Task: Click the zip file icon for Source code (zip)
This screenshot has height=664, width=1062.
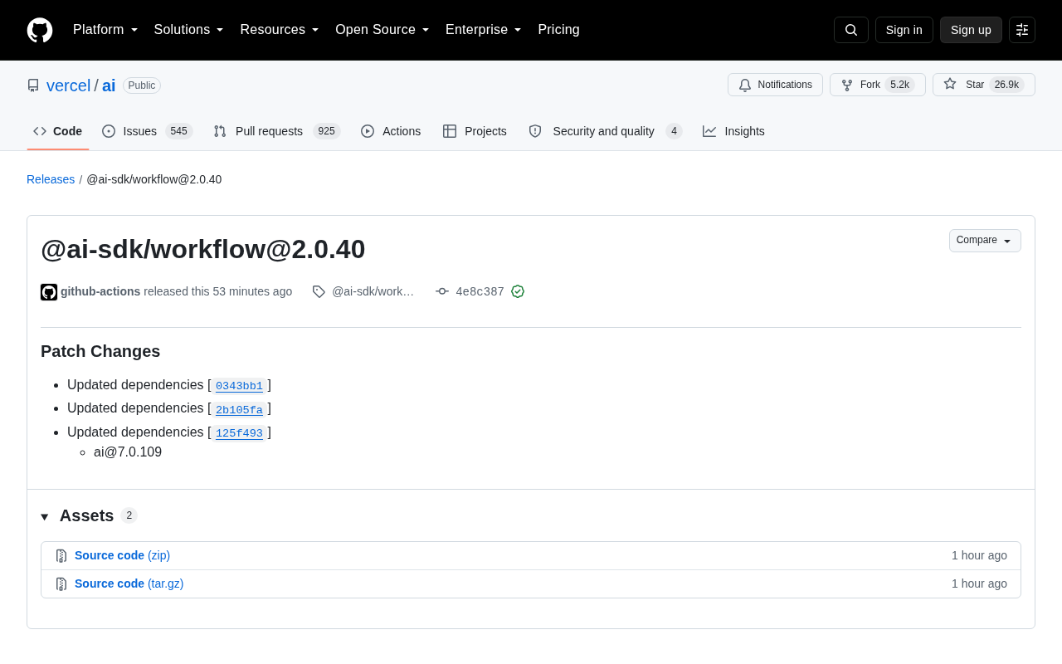Action: click(61, 556)
